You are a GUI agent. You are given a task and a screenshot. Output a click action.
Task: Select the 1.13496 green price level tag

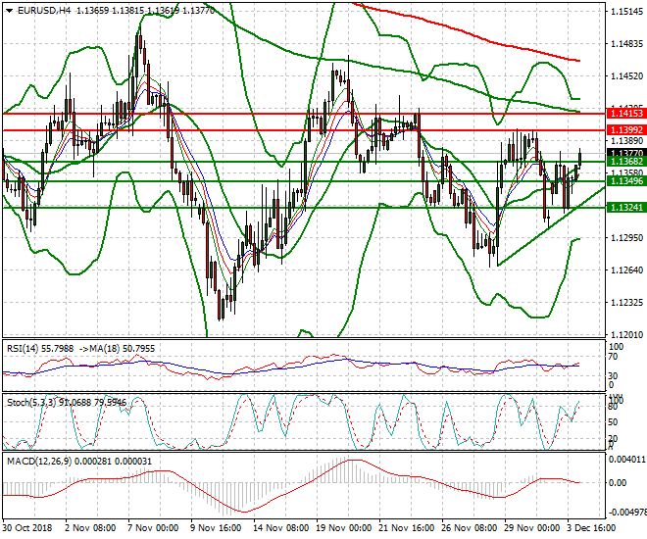(x=625, y=181)
